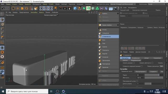Toggle the X axis lock
Image resolution: width=168 pixels, height=94 pixels.
(41, 8)
